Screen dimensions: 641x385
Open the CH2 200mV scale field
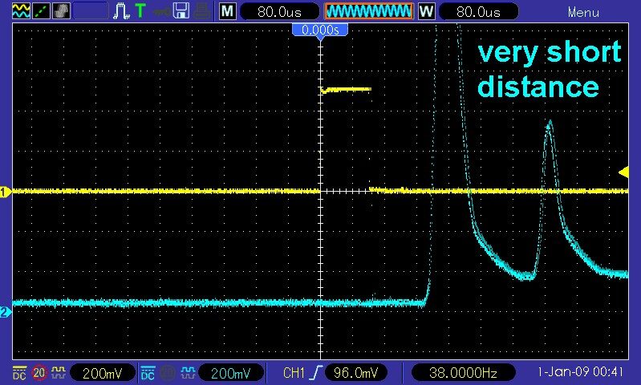[x=232, y=373]
